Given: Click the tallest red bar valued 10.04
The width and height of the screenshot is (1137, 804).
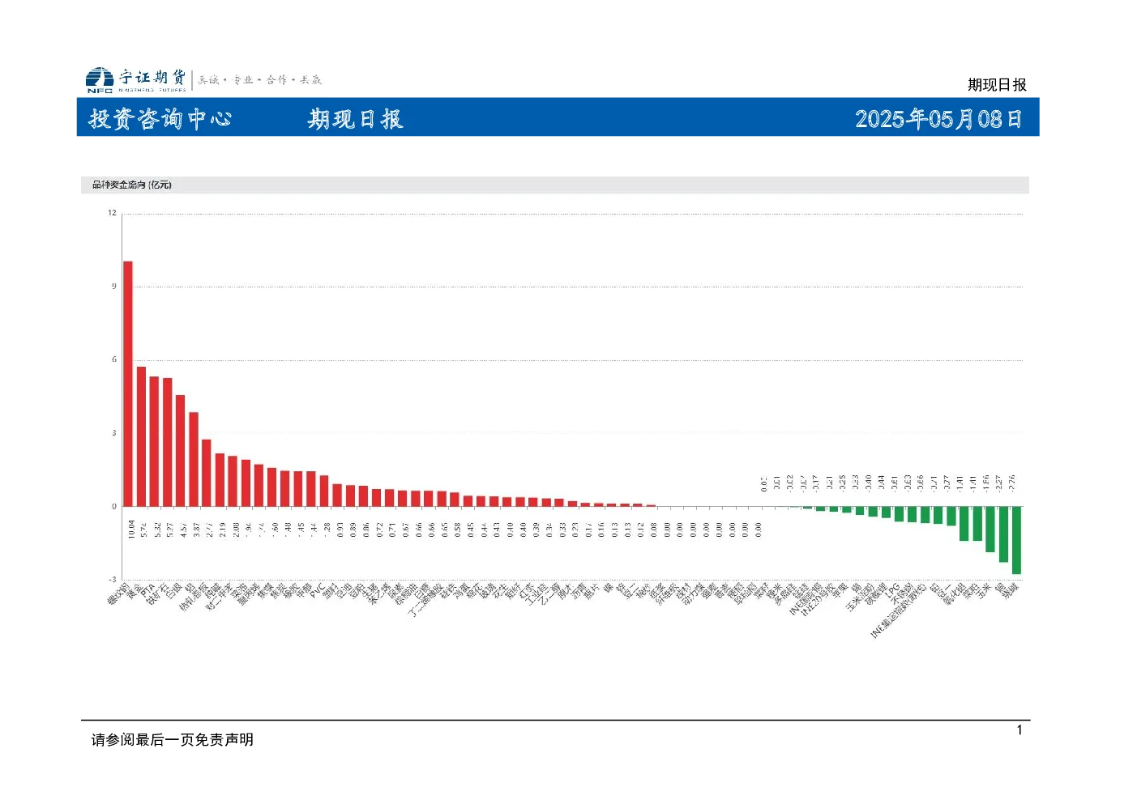Looking at the screenshot, I should click(x=128, y=384).
